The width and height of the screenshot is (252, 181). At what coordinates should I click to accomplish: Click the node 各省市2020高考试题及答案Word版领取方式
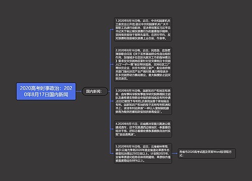tap(207, 153)
